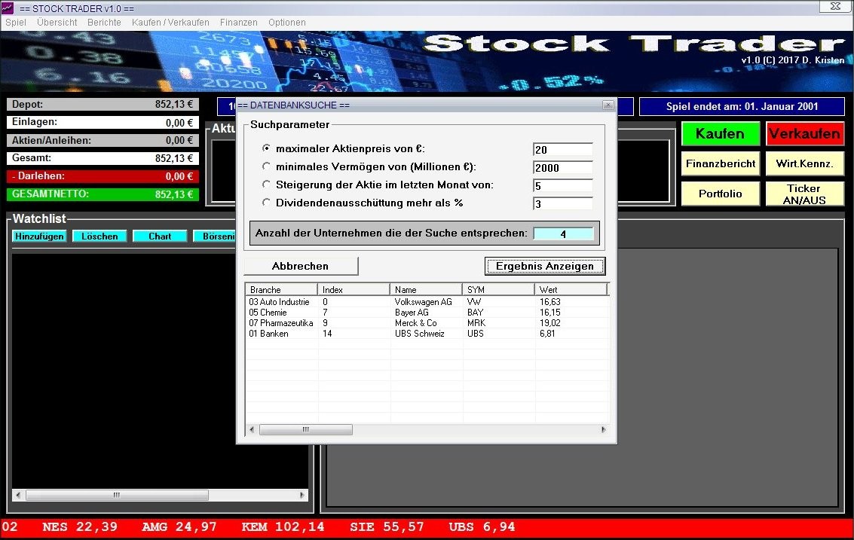Viewport: 854px width, 540px height.
Task: Add a stock with watchlist 'Hinzufügen'
Action: pyautogui.click(x=38, y=236)
